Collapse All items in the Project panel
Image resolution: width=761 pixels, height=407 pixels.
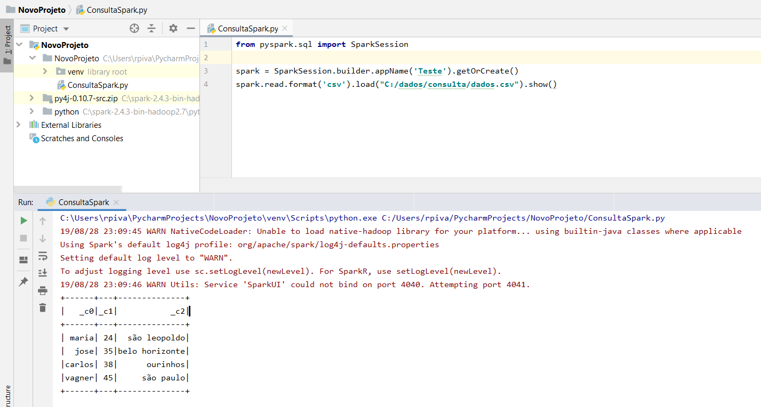152,28
